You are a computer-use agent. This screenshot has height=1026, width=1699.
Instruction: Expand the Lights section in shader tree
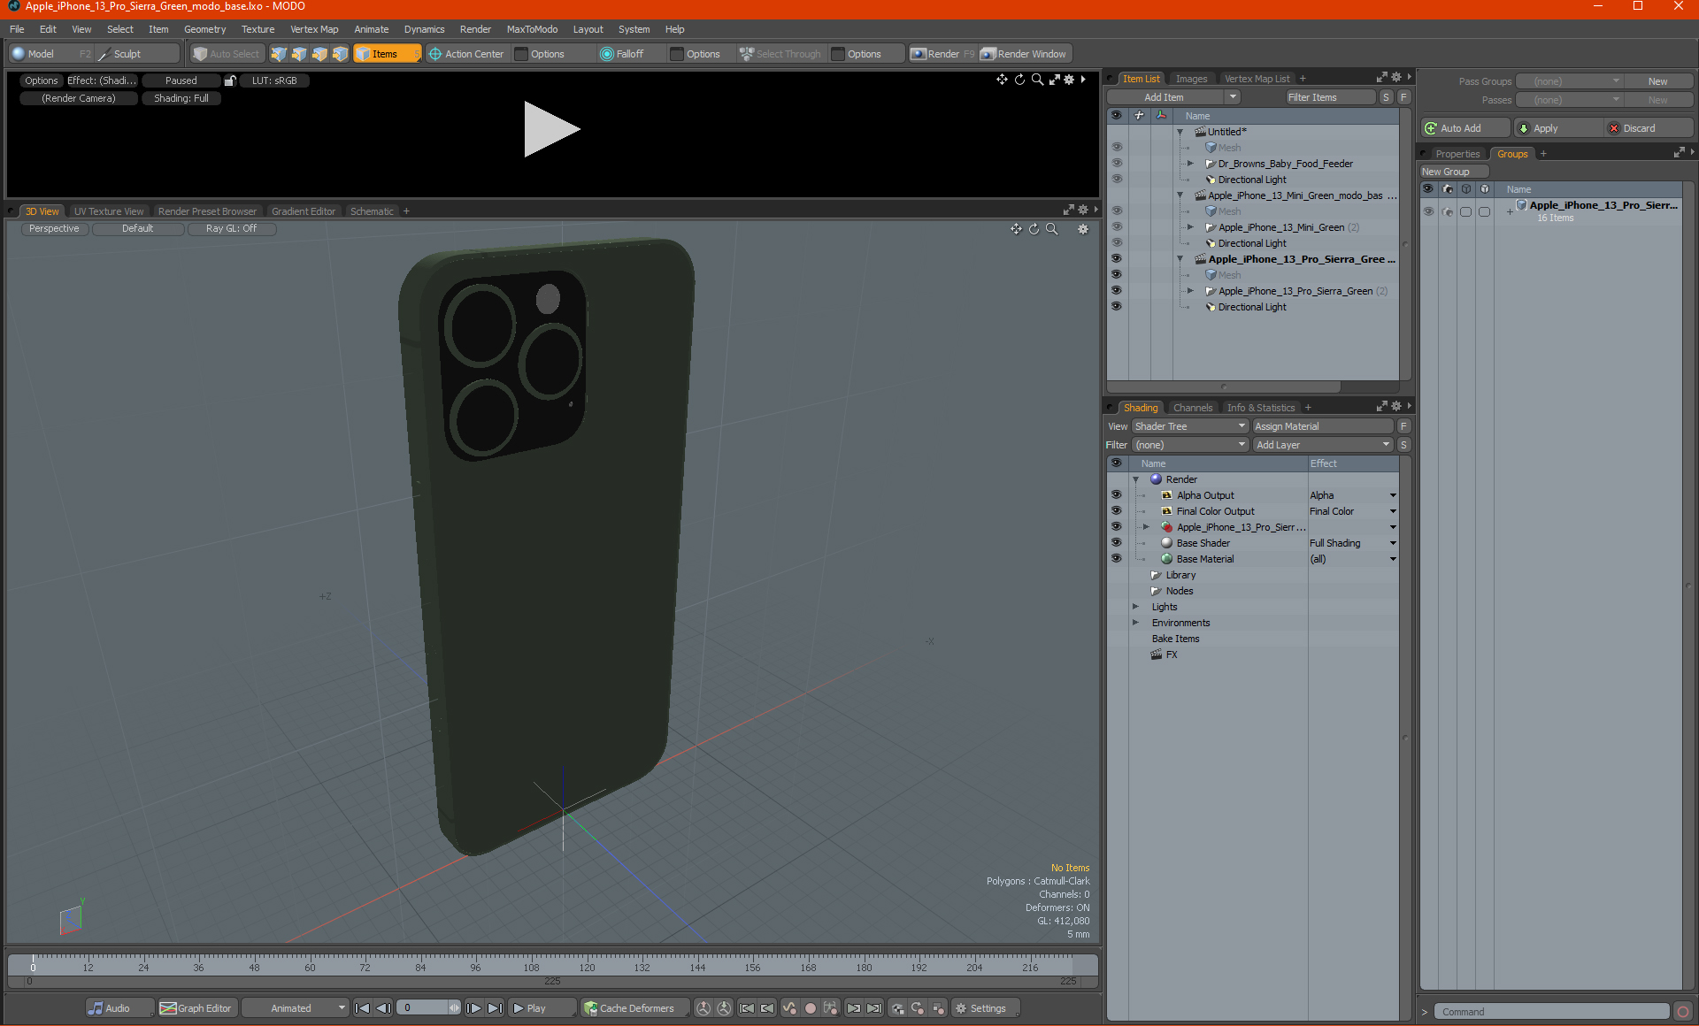(1134, 607)
